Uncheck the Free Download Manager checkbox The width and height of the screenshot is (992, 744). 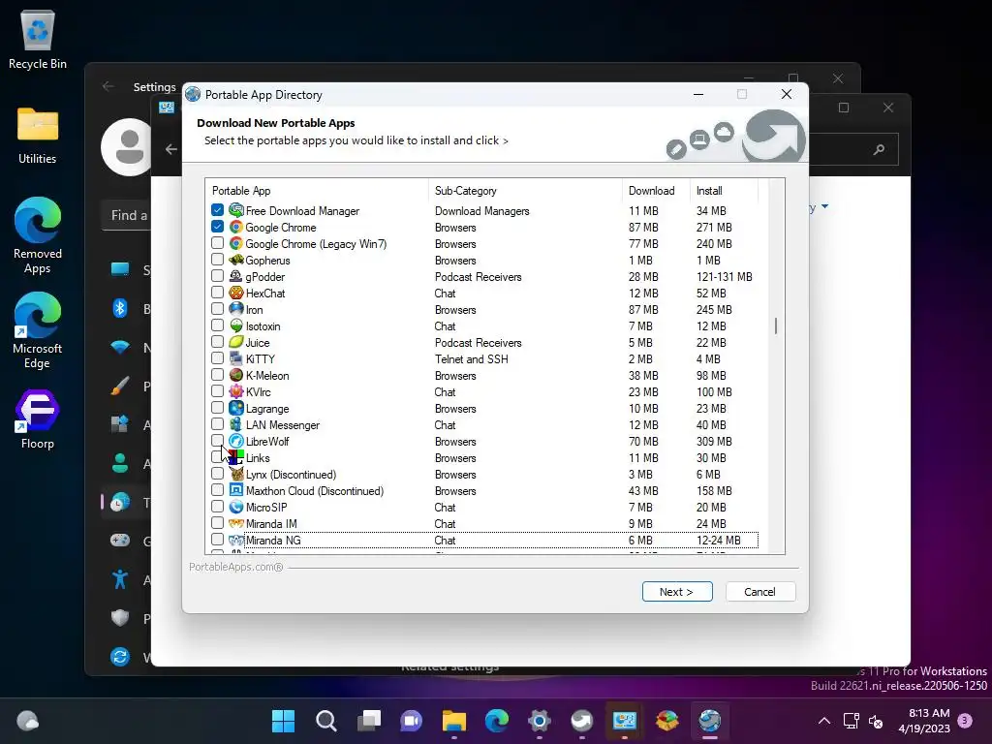(218, 210)
